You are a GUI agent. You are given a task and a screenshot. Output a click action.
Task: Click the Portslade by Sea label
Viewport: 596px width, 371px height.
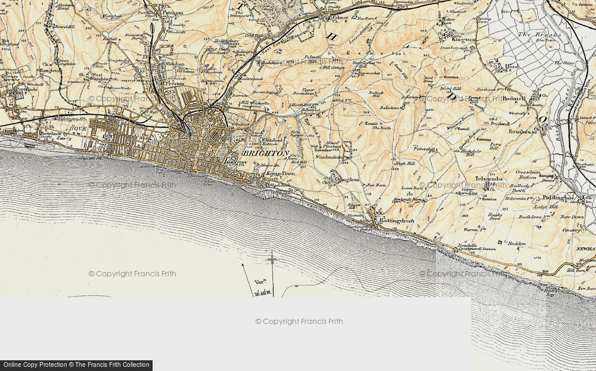click(x=53, y=135)
